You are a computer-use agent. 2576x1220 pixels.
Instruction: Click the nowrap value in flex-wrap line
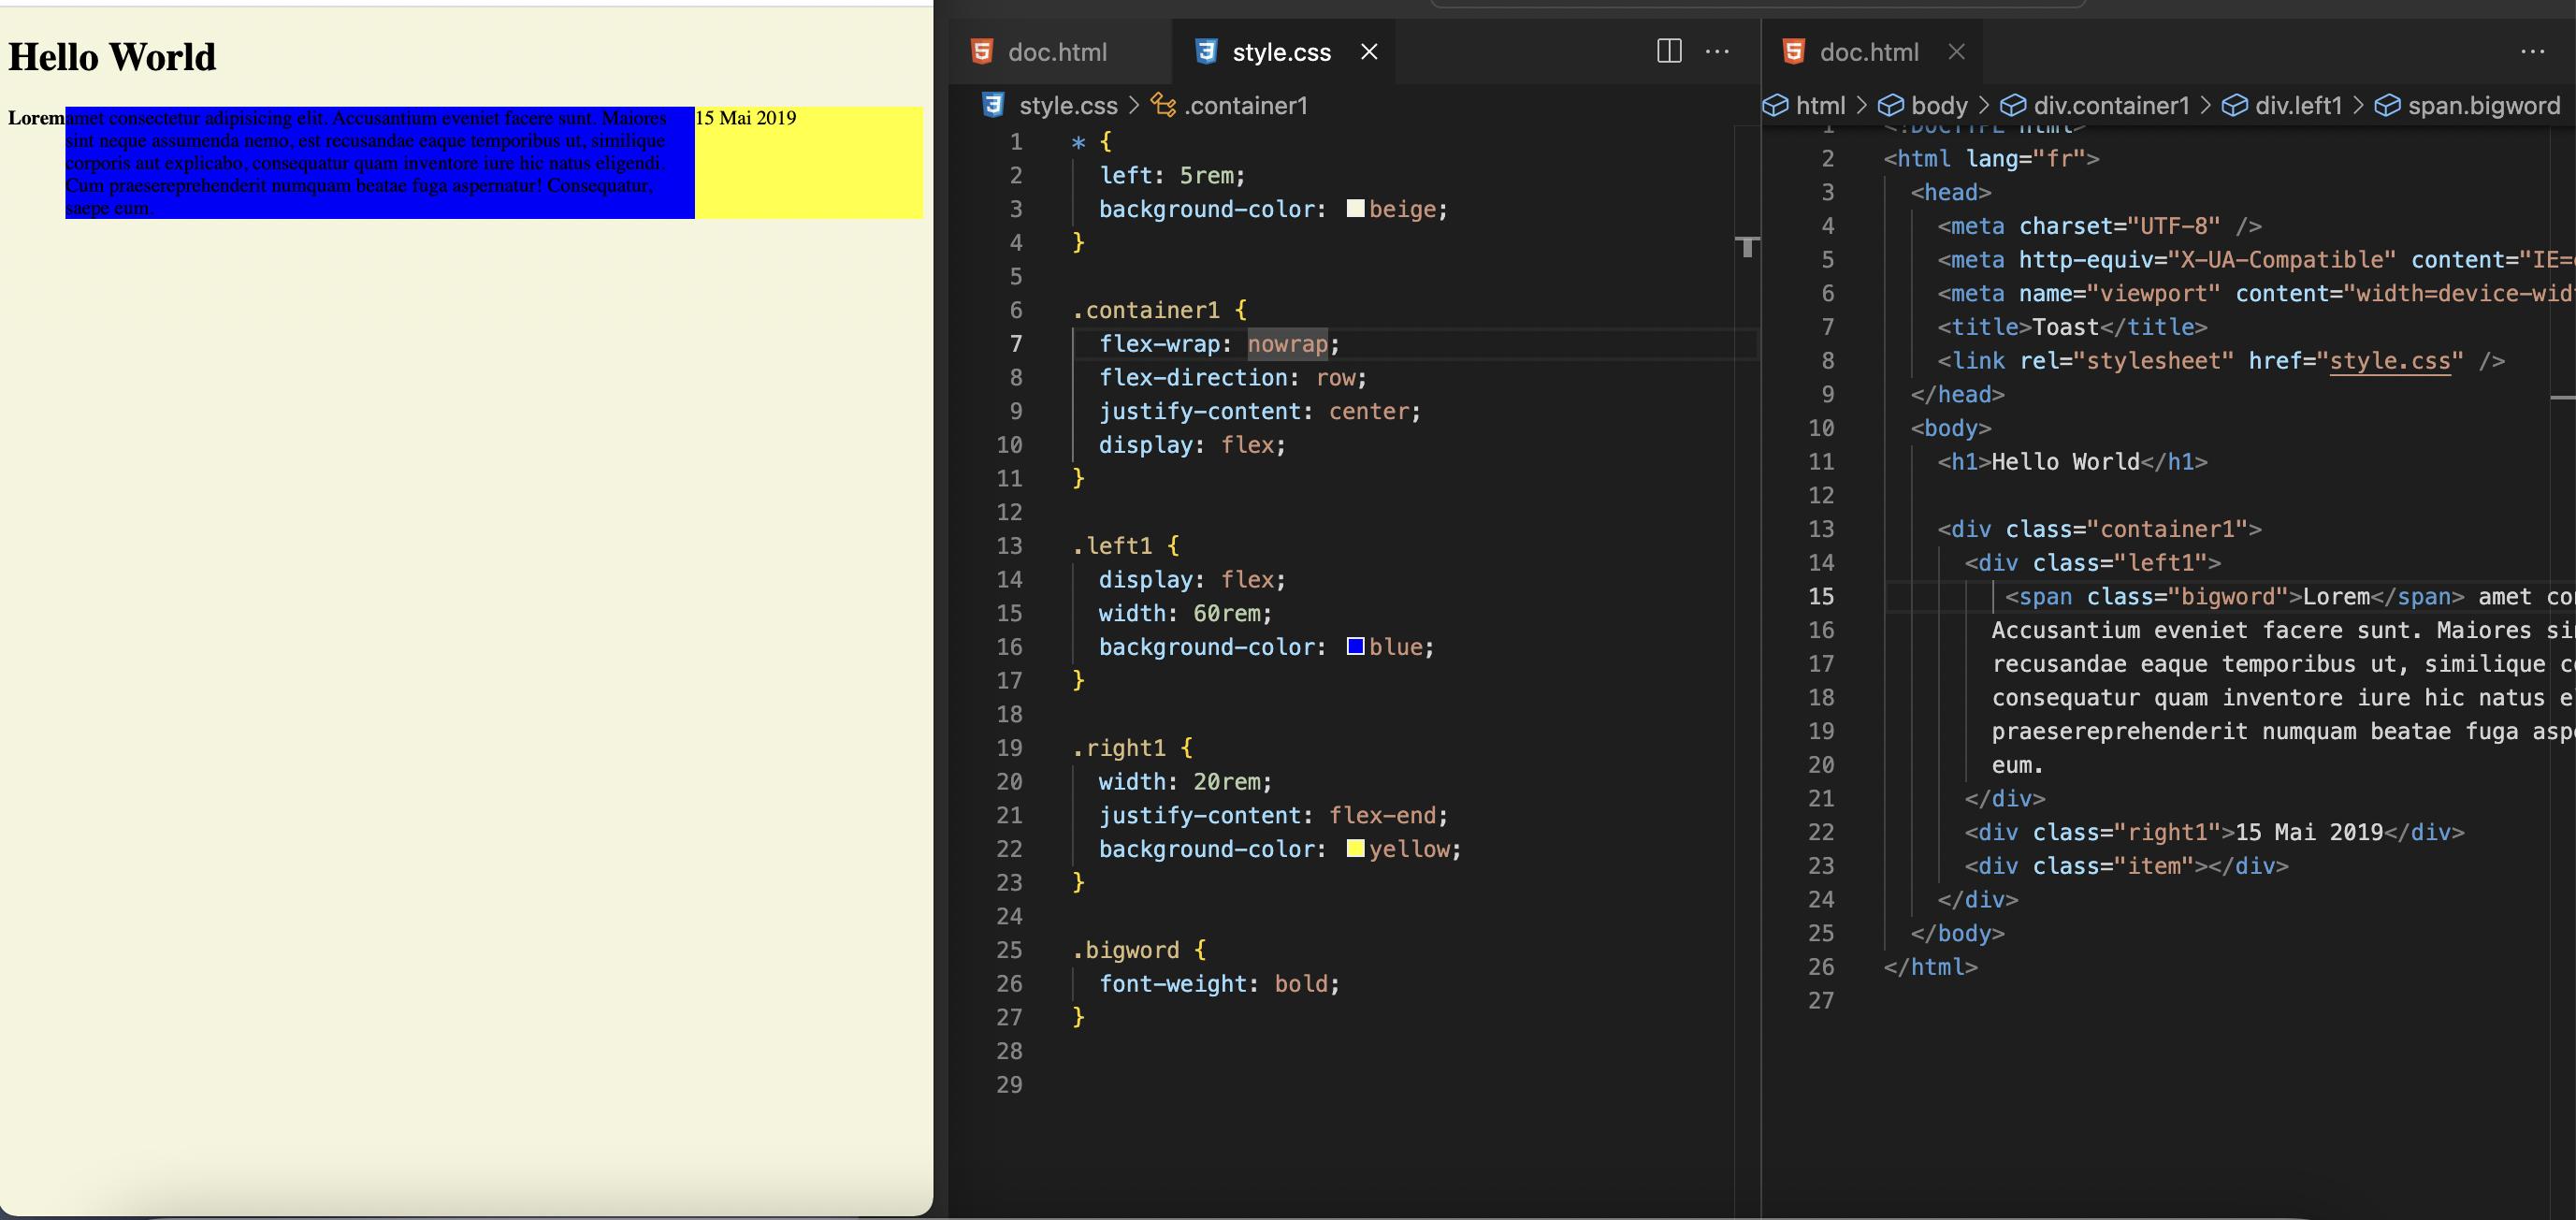[1287, 343]
